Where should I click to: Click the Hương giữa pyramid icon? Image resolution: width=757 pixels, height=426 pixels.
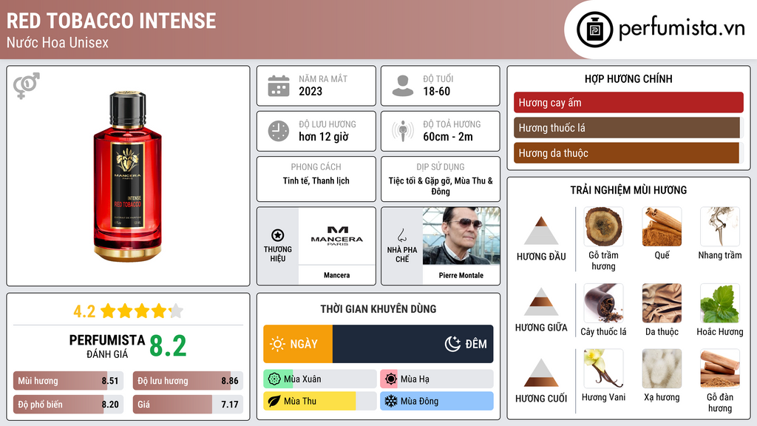pyautogui.click(x=541, y=302)
